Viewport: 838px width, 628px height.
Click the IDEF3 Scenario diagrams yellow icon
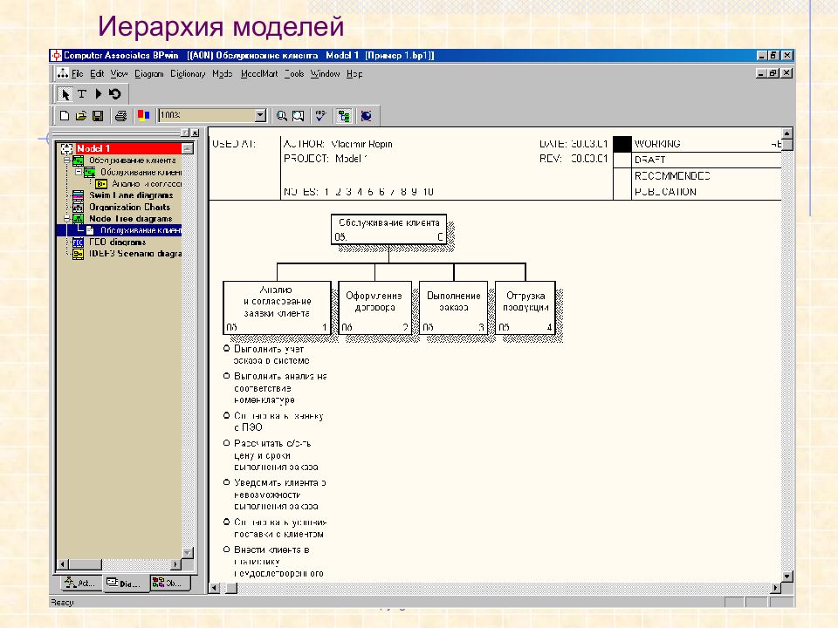click(78, 254)
